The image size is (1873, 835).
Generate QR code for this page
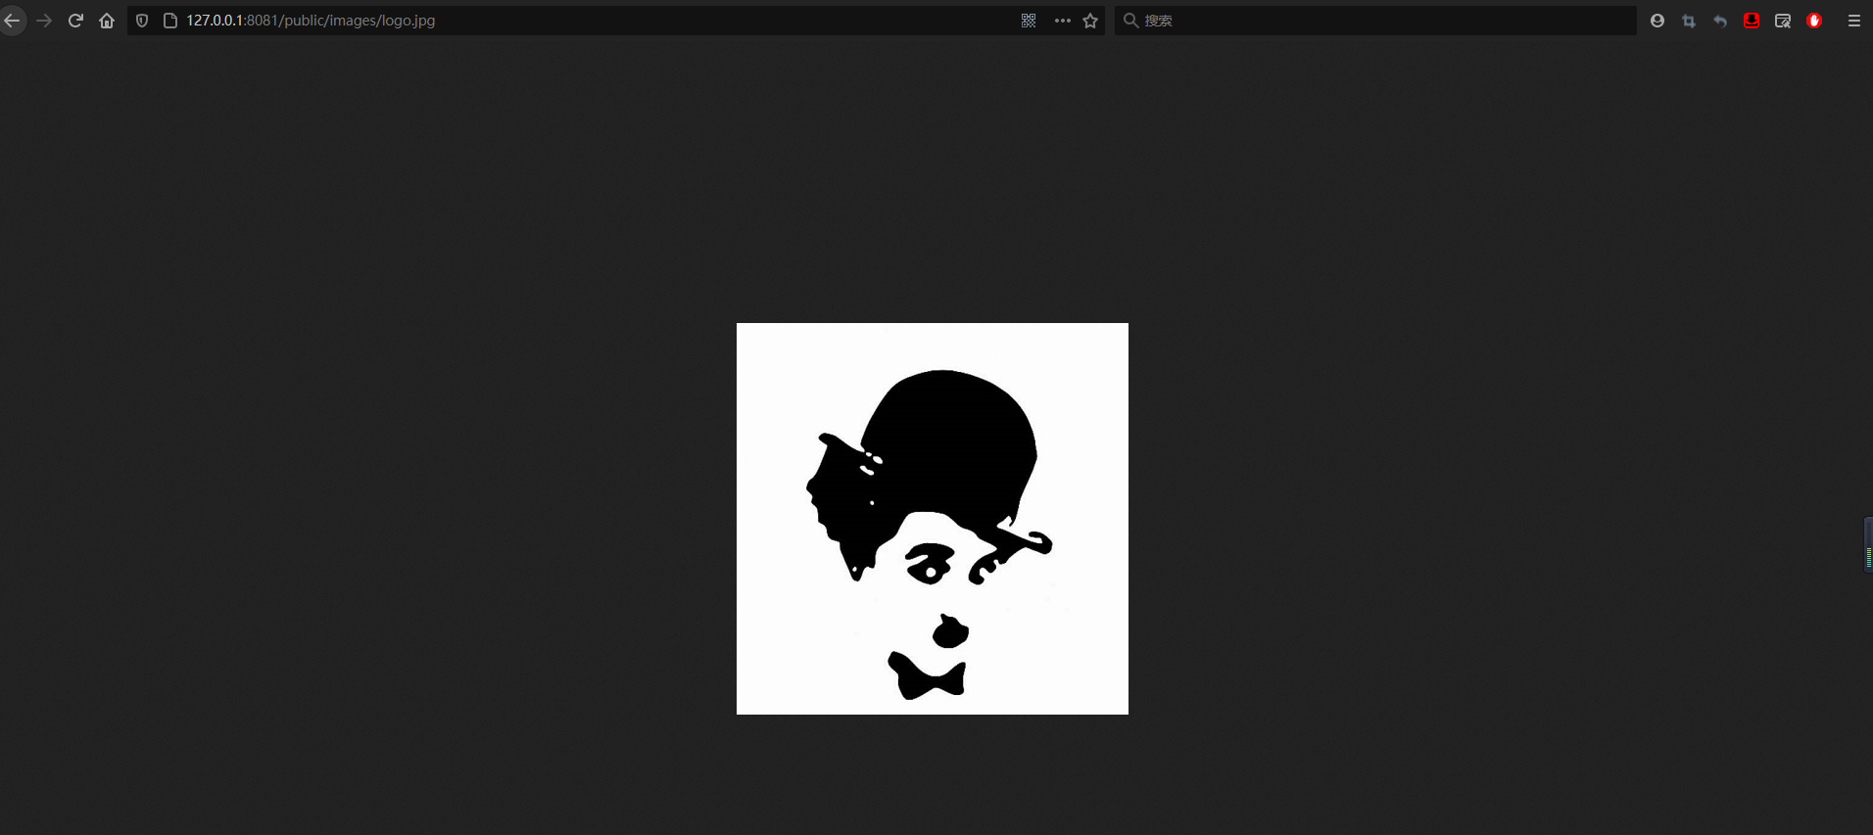click(x=1029, y=21)
